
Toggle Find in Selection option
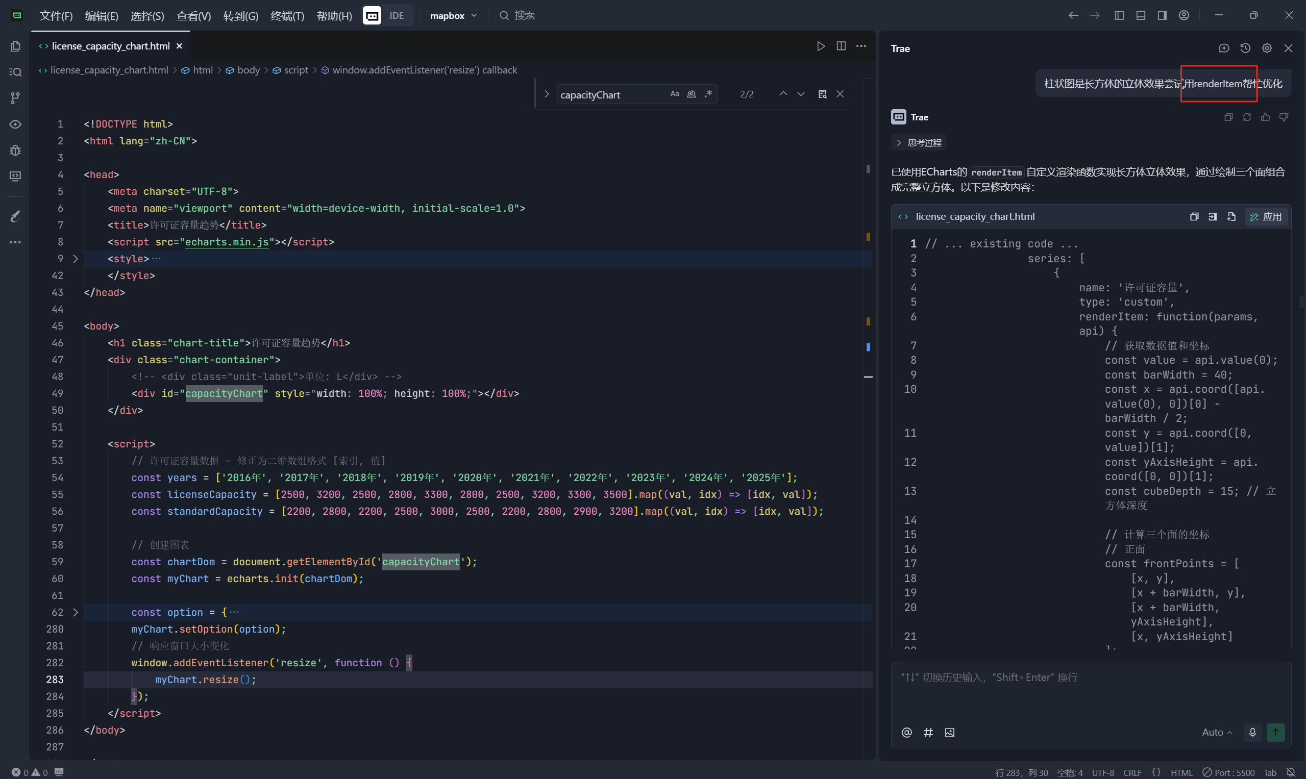[x=822, y=94]
